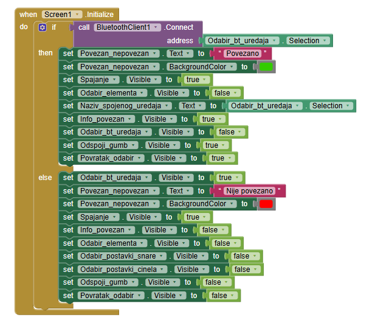Click the blue gear mutator icon on the if block
378x320 pixels.
tap(42, 27)
